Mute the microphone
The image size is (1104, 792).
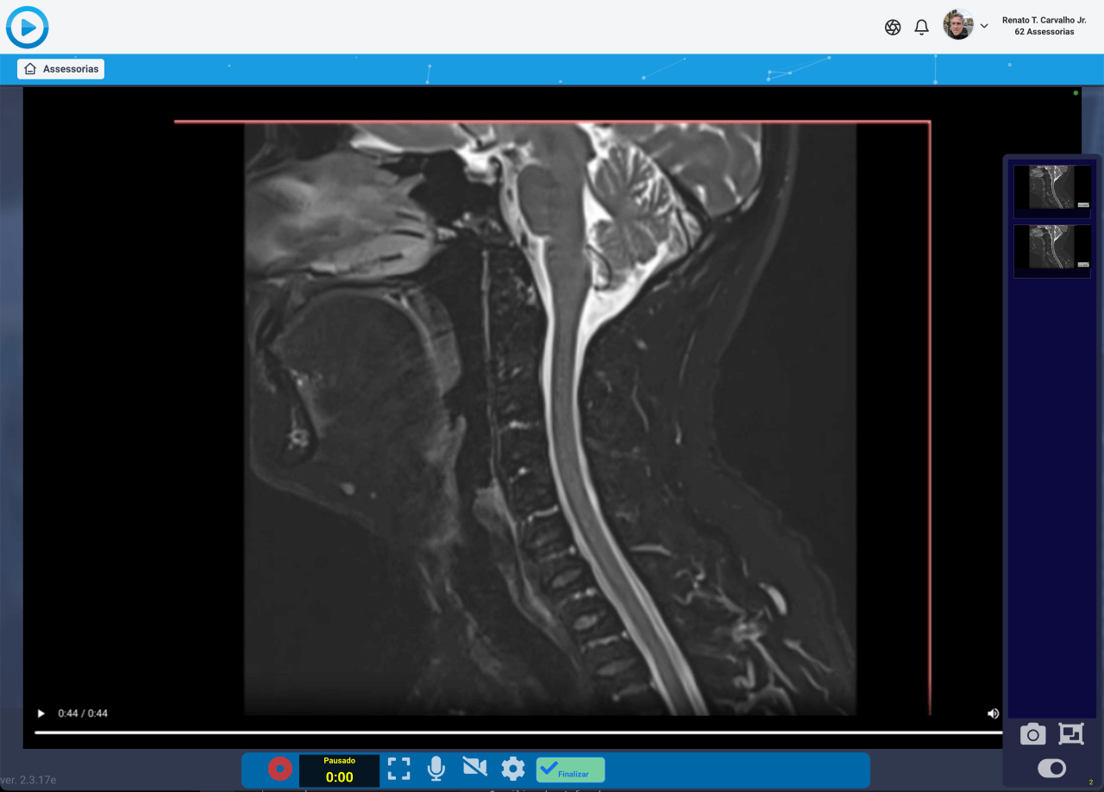pyautogui.click(x=436, y=769)
